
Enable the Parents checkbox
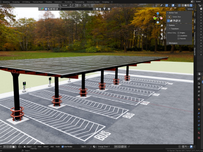pyautogui.click(x=178, y=38)
